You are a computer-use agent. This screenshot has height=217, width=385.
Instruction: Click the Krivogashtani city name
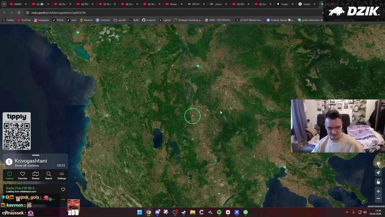[31, 161]
